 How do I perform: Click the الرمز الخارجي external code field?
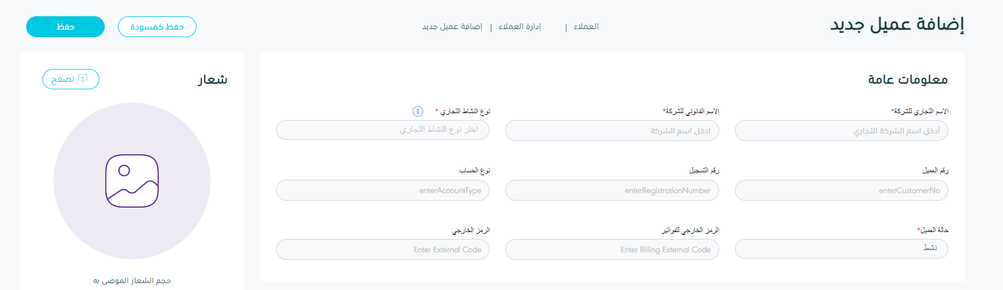383,249
